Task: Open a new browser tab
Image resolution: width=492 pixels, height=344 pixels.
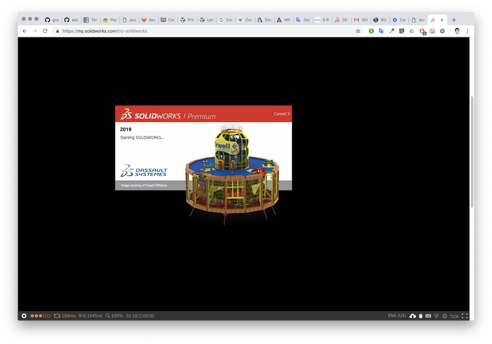Action: click(x=454, y=20)
